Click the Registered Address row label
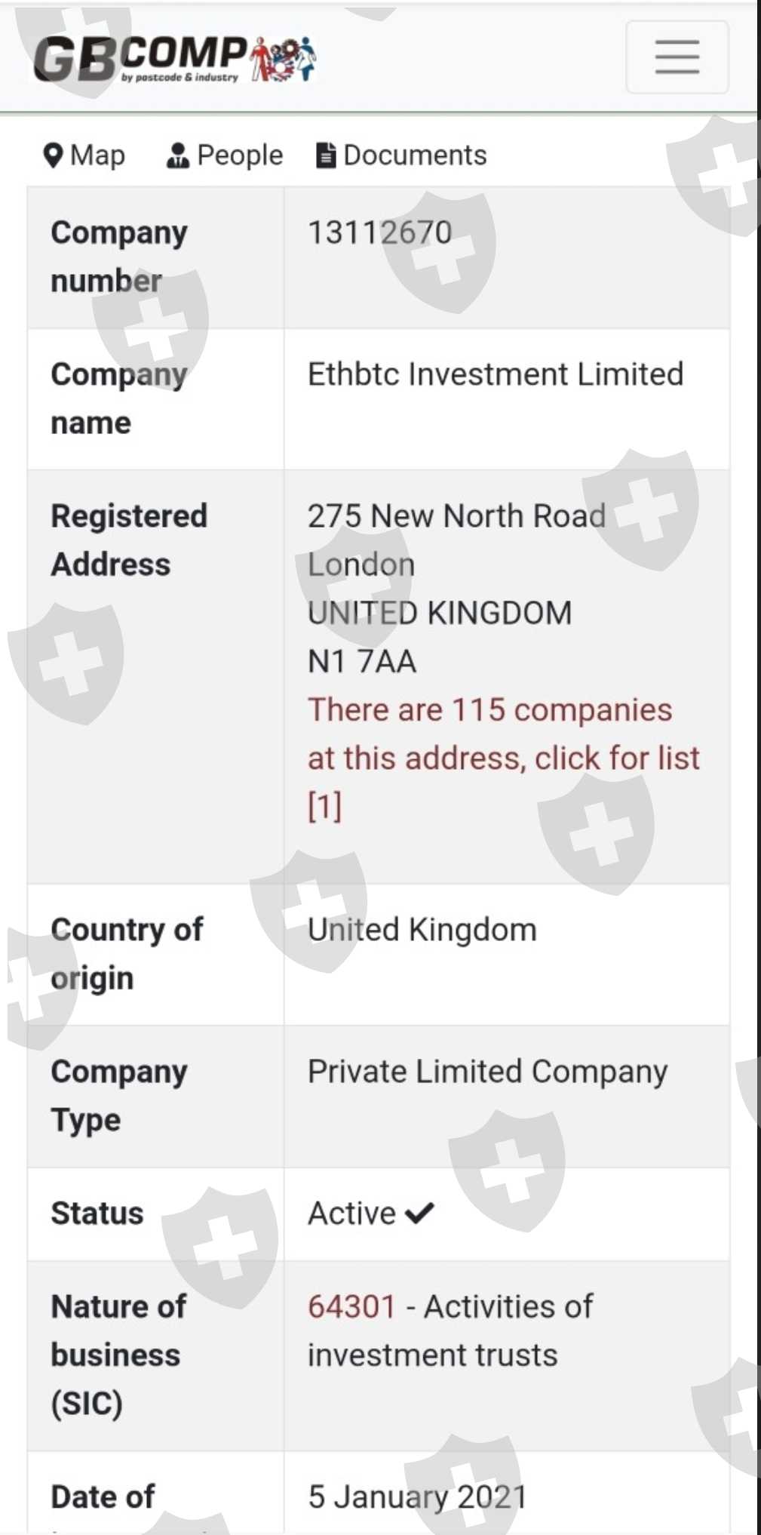The height and width of the screenshot is (1535, 761). coord(129,540)
